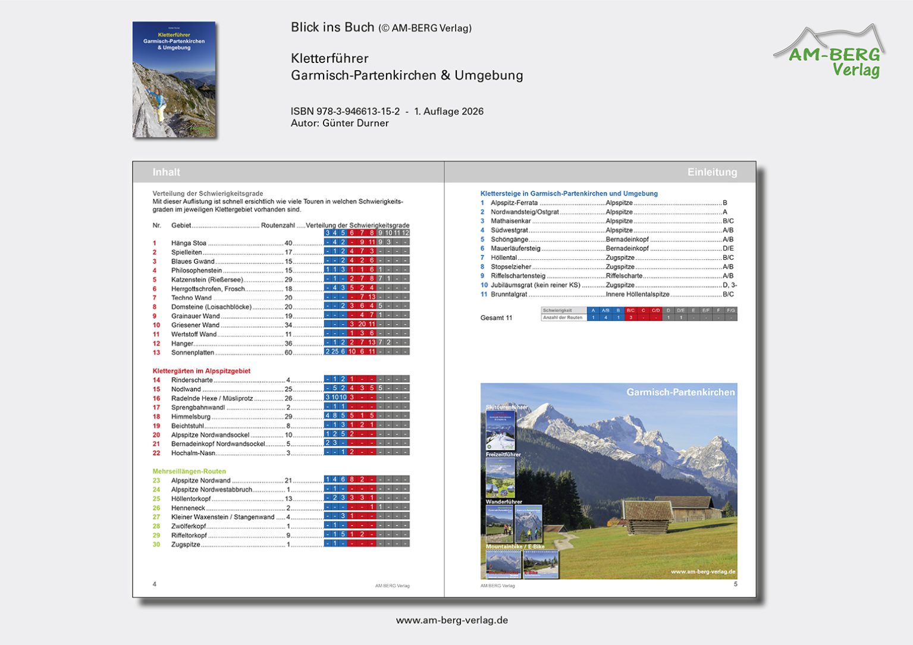Viewport: 913px width, 645px height.
Task: Toggle the D/E column in routes table
Action: pyautogui.click(x=680, y=310)
